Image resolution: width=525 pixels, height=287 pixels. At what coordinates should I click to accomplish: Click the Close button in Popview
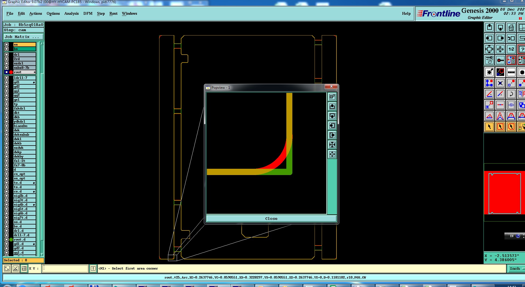tap(271, 218)
